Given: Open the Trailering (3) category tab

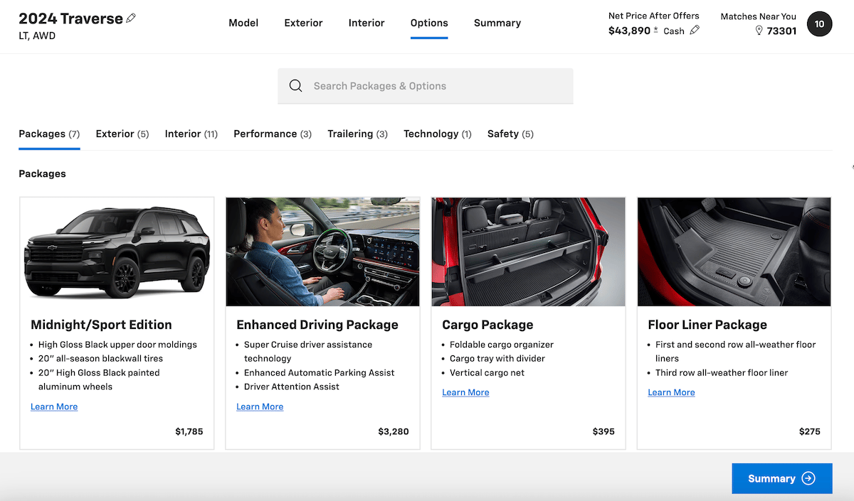Looking at the screenshot, I should coord(357,134).
